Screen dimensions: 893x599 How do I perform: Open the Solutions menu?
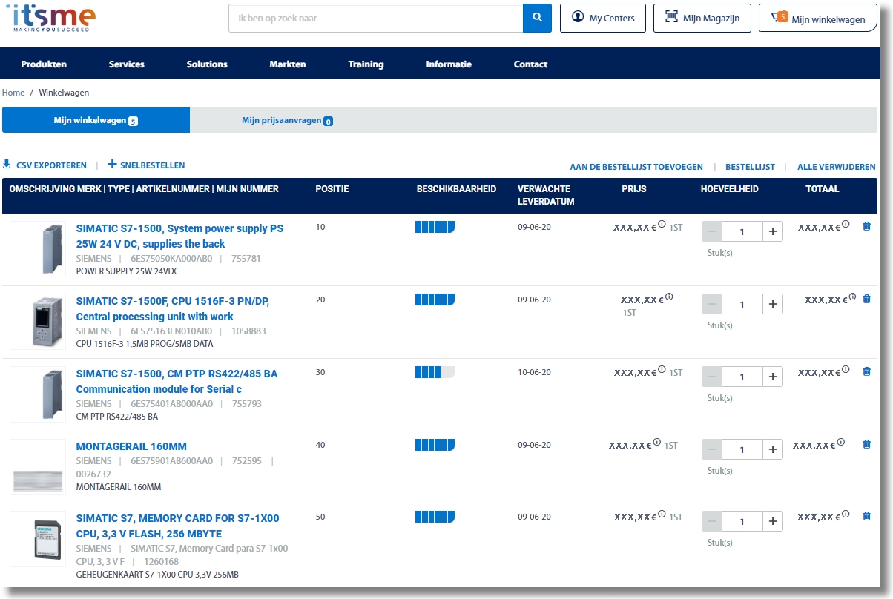pyautogui.click(x=207, y=64)
